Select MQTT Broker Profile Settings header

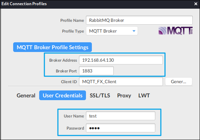click(52, 47)
